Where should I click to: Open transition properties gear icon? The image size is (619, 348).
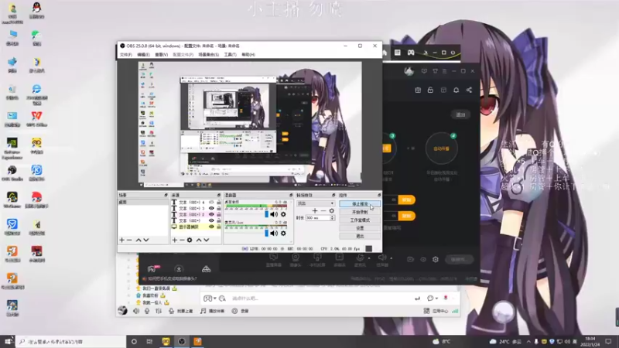click(332, 210)
